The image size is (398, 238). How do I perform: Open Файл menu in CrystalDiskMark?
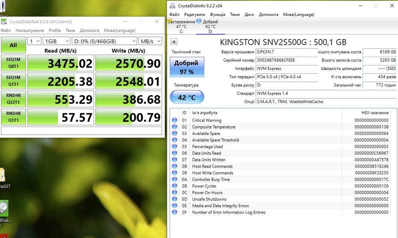click(6, 31)
